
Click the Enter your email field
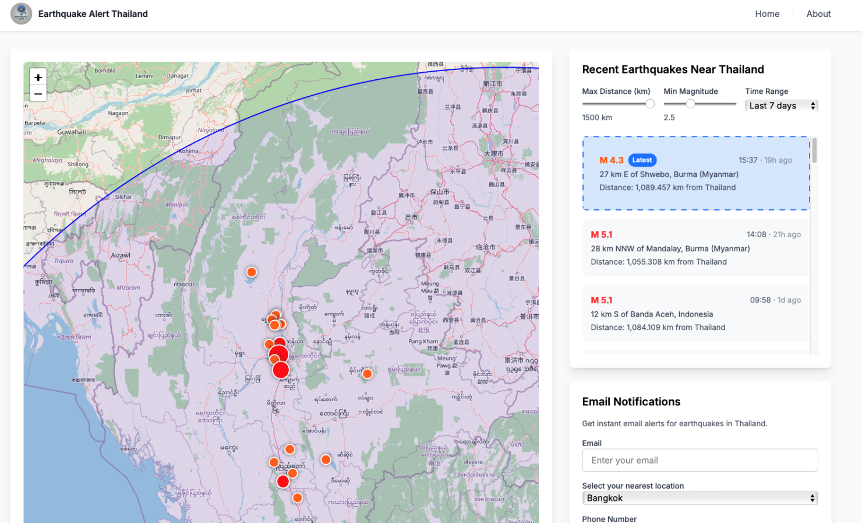tap(700, 460)
